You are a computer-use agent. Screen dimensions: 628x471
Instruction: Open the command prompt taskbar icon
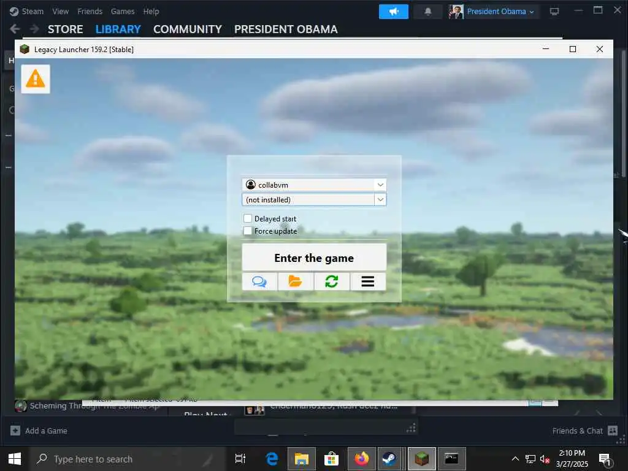(x=451, y=459)
